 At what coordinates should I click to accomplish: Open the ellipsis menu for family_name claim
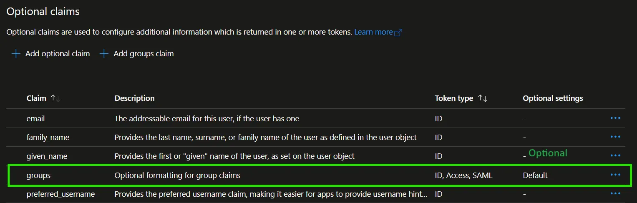[x=615, y=137]
